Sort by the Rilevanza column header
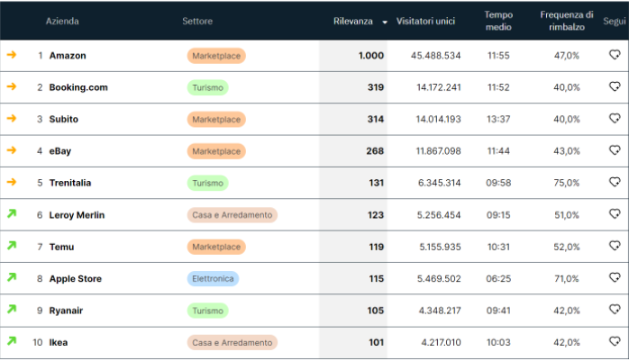This screenshot has height=361, width=629. (x=353, y=22)
